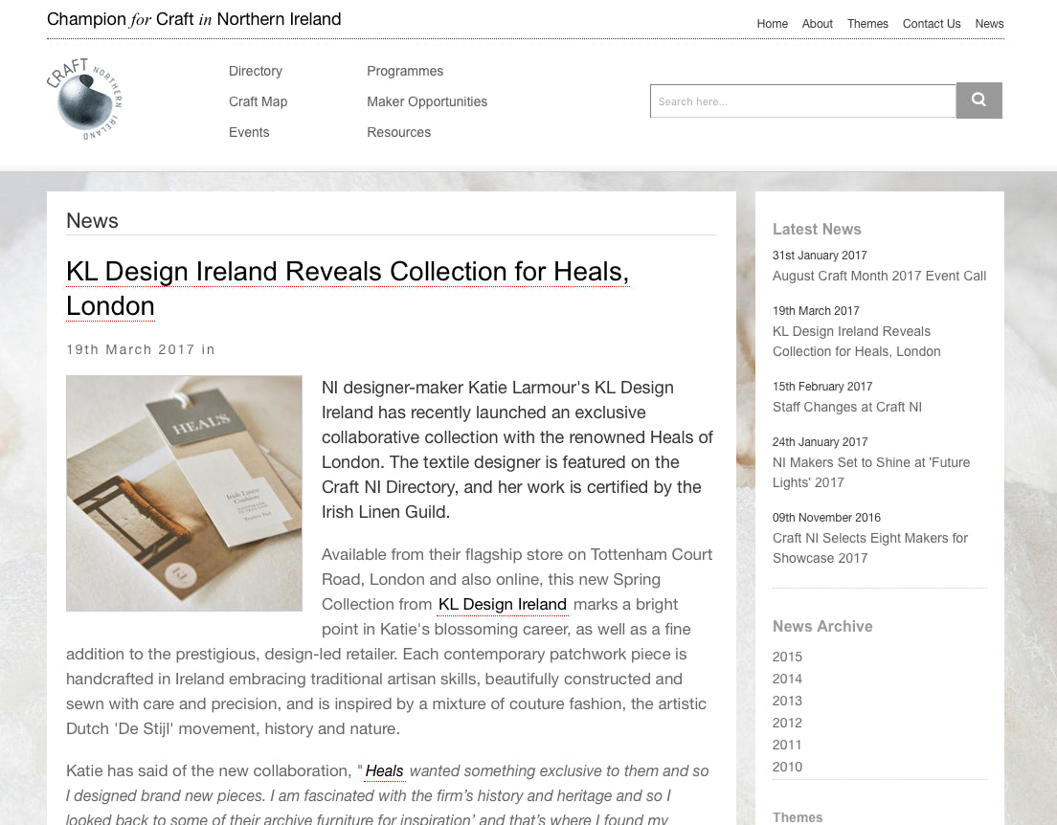
Task: Open the article headline link
Action: pos(348,288)
